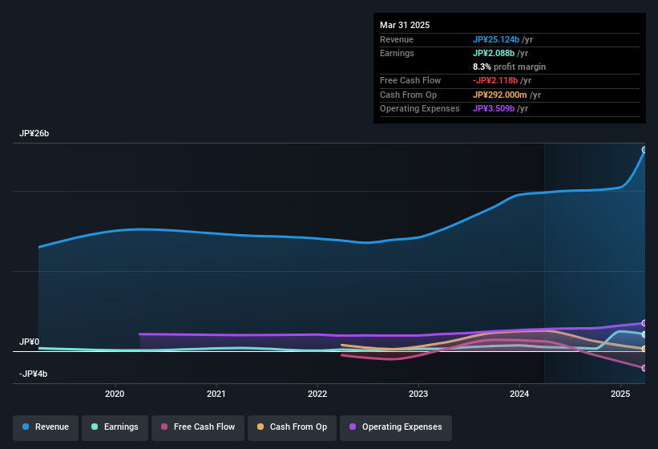Click the -JP¥2.118b free cash flow value
This screenshot has width=658, height=449.
tap(495, 80)
